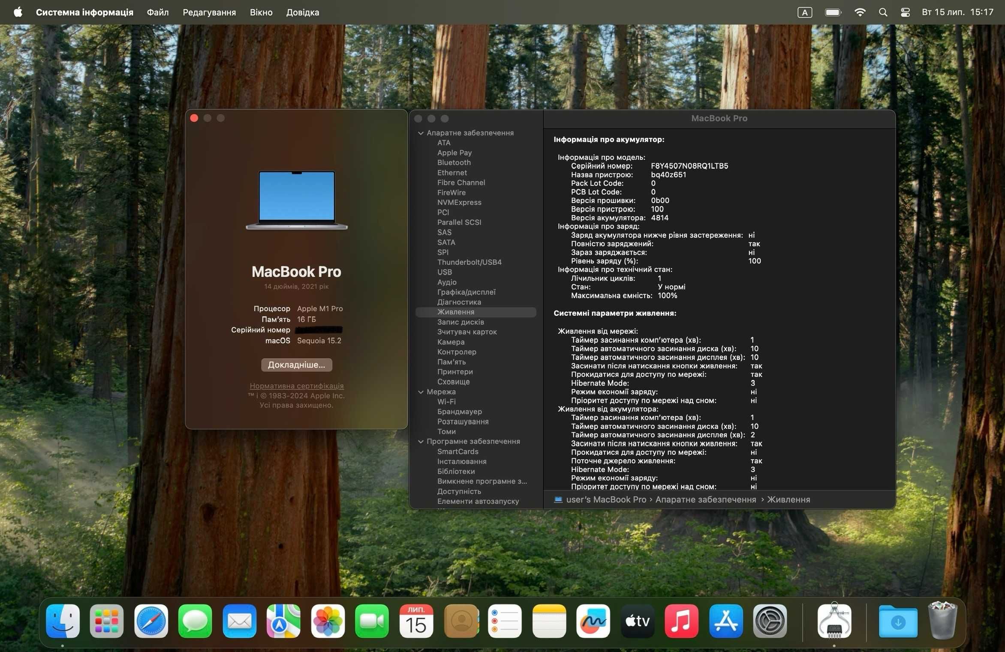Click the MacBook Pro laptop image

pos(296,200)
